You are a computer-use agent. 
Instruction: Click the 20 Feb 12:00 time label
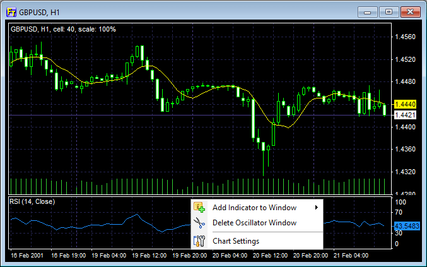[270, 256]
